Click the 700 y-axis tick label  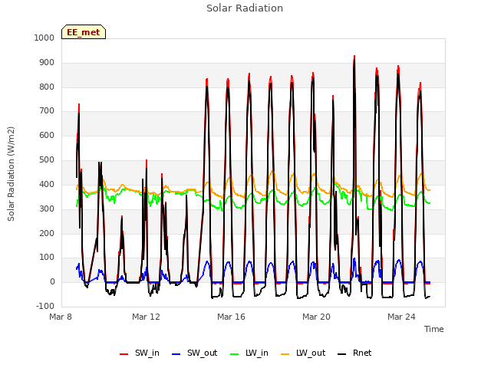[47, 110]
